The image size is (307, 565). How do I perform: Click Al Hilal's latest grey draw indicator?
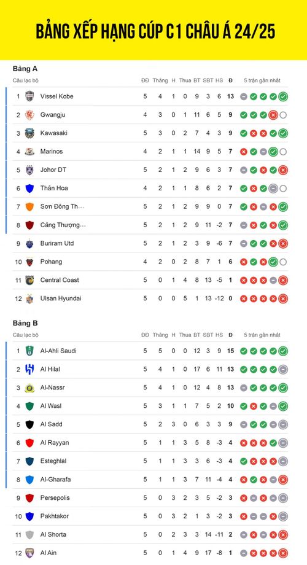283,369
